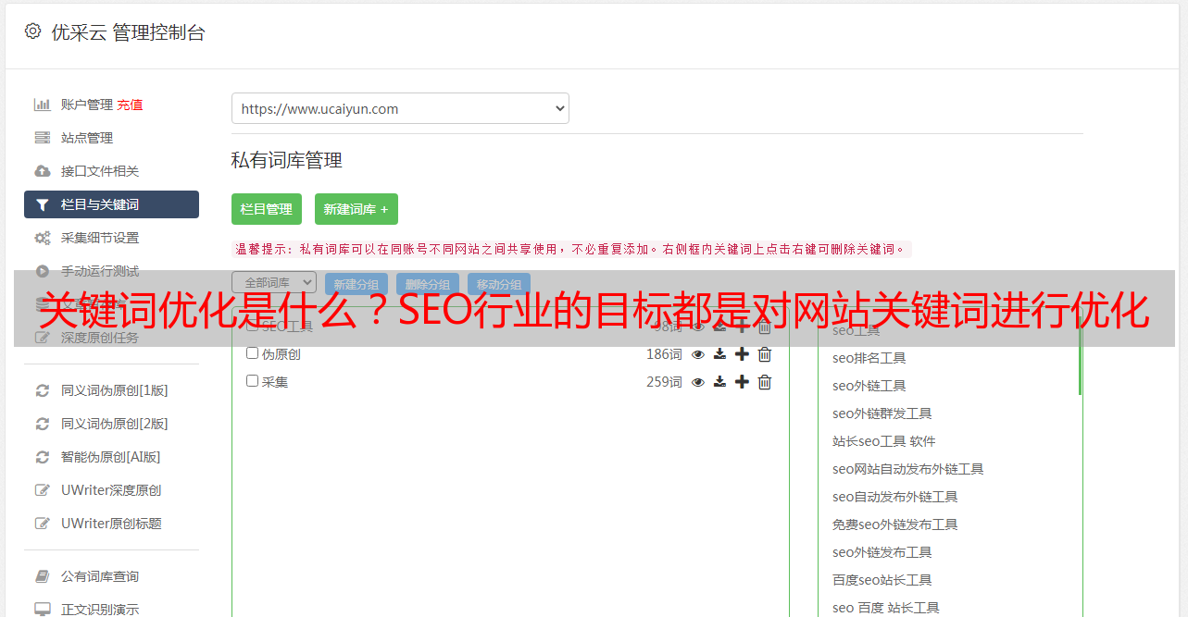Click the gears icon next to 采集细节设置

[43, 238]
